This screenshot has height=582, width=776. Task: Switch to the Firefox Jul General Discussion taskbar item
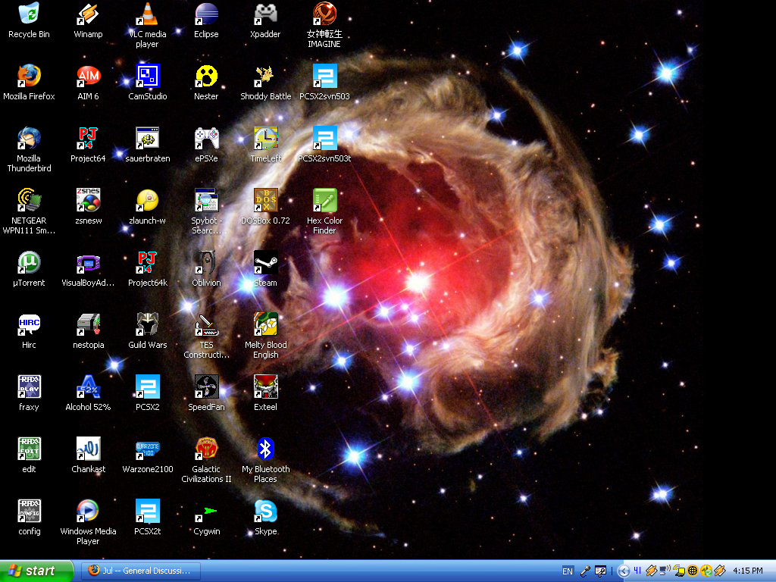click(139, 571)
